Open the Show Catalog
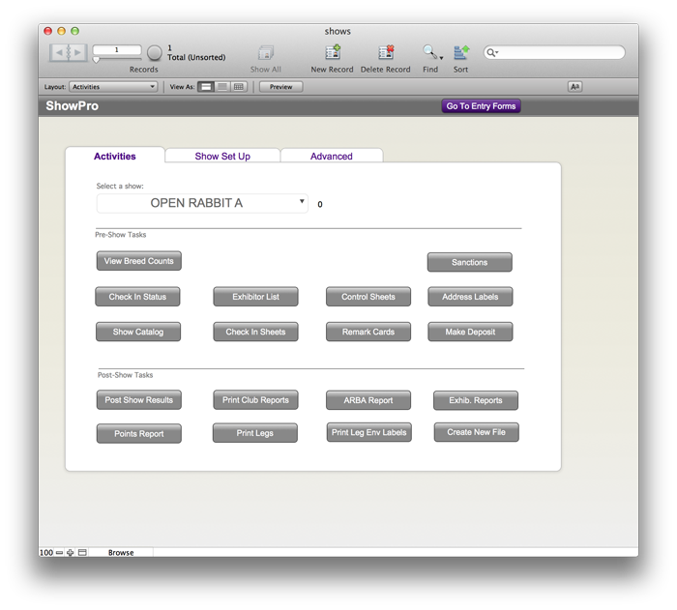Viewport: 677px width, 610px height. click(x=138, y=332)
